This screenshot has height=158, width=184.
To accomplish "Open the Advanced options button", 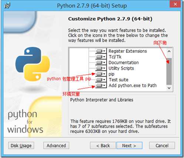I will click(x=56, y=145).
